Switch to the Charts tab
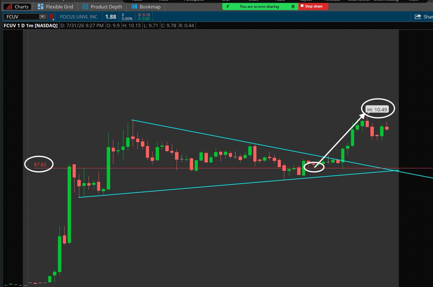The image size is (433, 287). pos(17,6)
